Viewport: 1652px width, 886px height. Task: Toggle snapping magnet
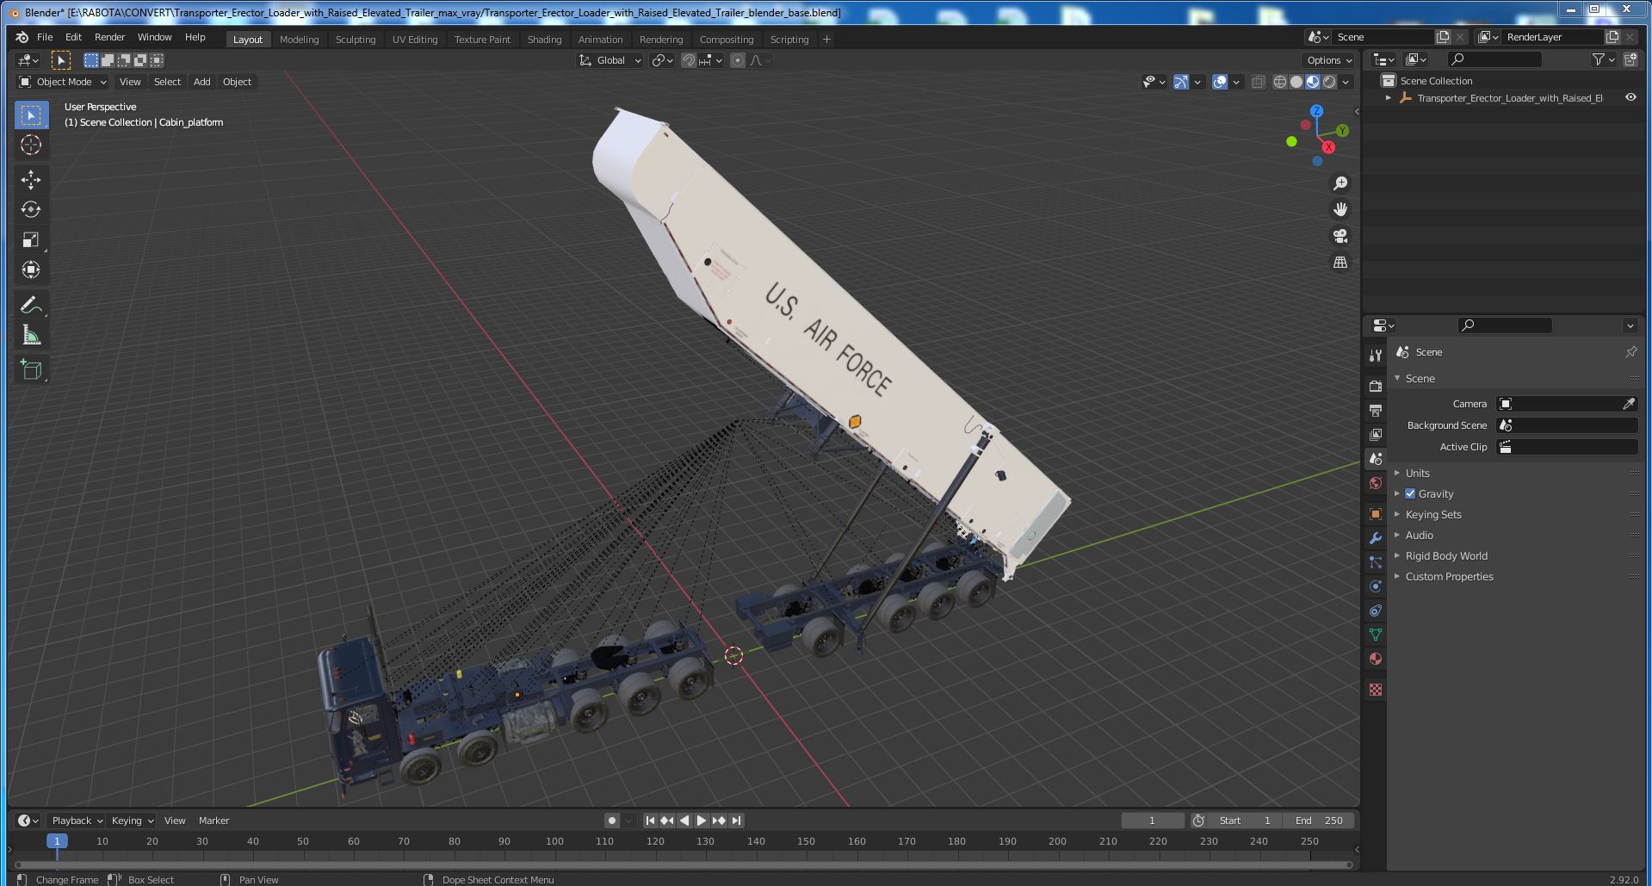pyautogui.click(x=689, y=60)
